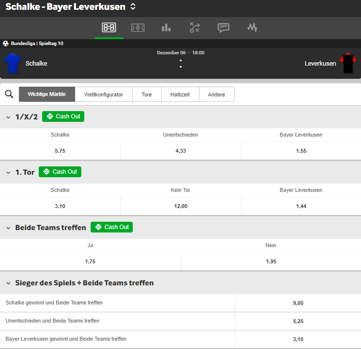Select odds 9,00 for Schalke gewinnt
The width and height of the screenshot is (361, 349).
pos(298,303)
